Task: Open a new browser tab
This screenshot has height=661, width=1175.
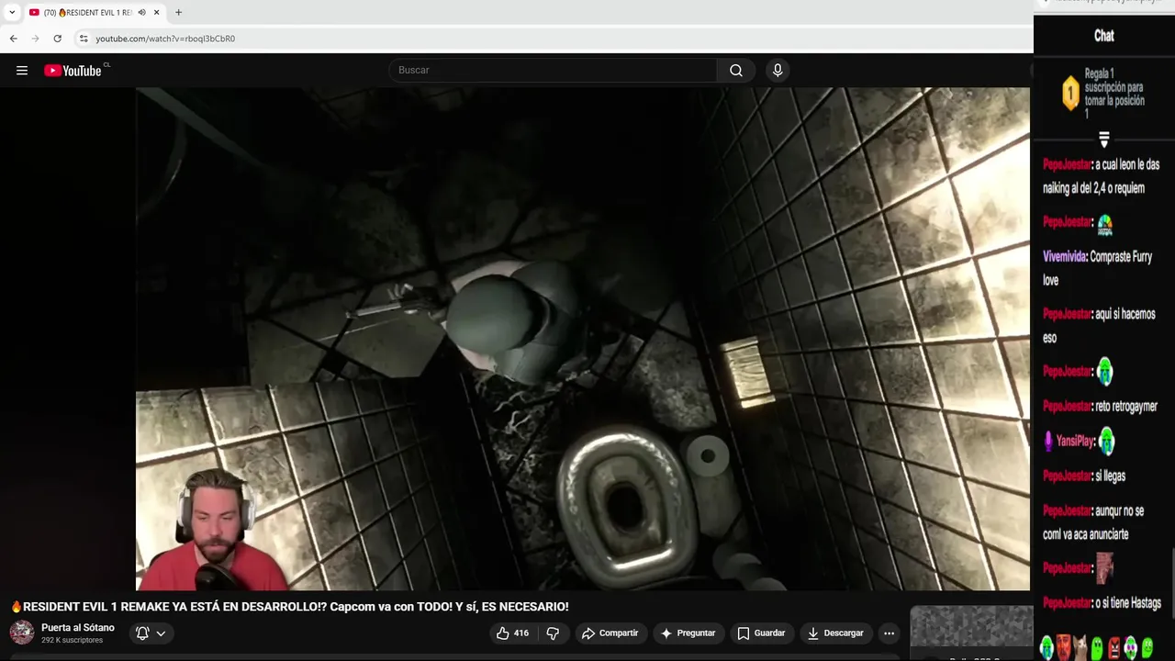Action: (x=178, y=12)
